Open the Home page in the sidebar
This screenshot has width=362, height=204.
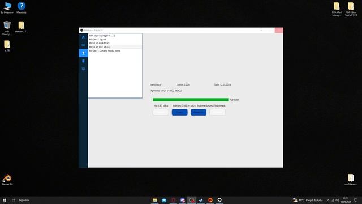click(83, 37)
